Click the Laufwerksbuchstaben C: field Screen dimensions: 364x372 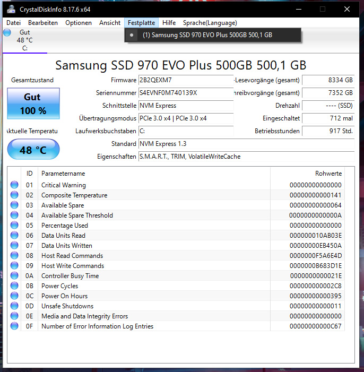pyautogui.click(x=186, y=131)
